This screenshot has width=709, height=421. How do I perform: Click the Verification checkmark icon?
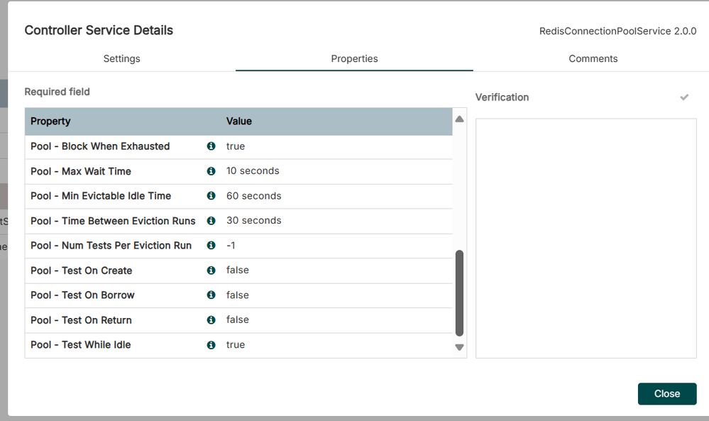[x=683, y=97]
